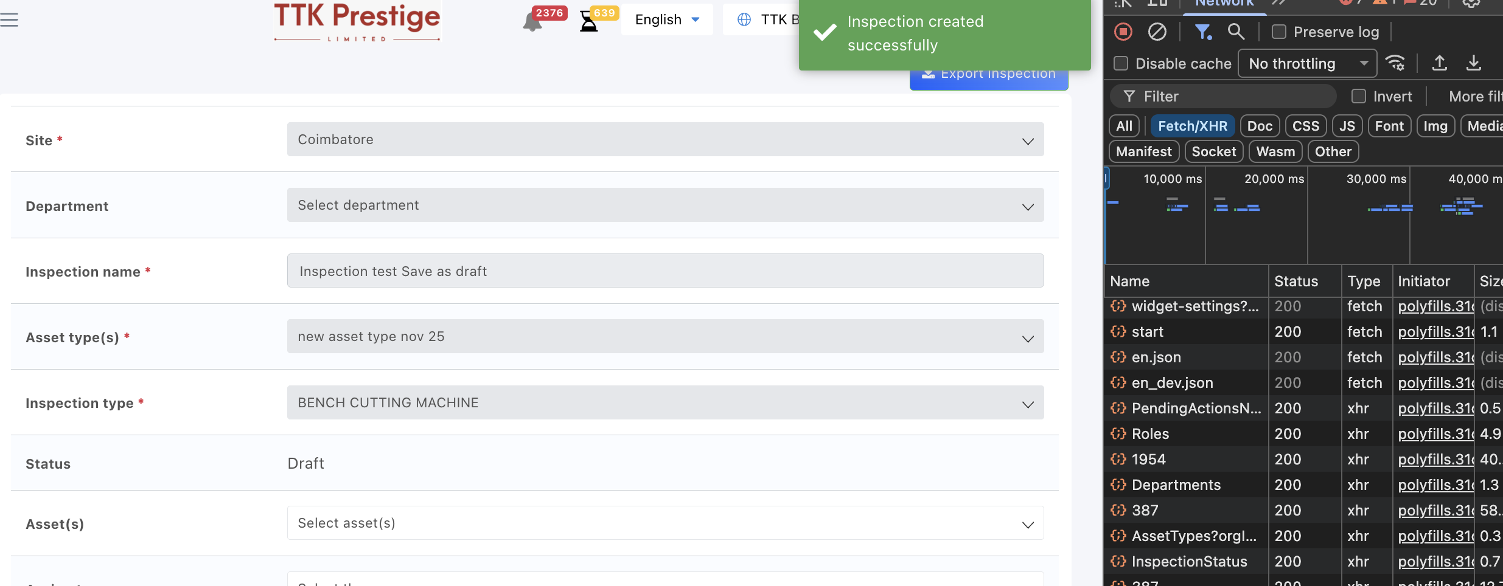Enable the Preserve log checkbox

point(1279,32)
